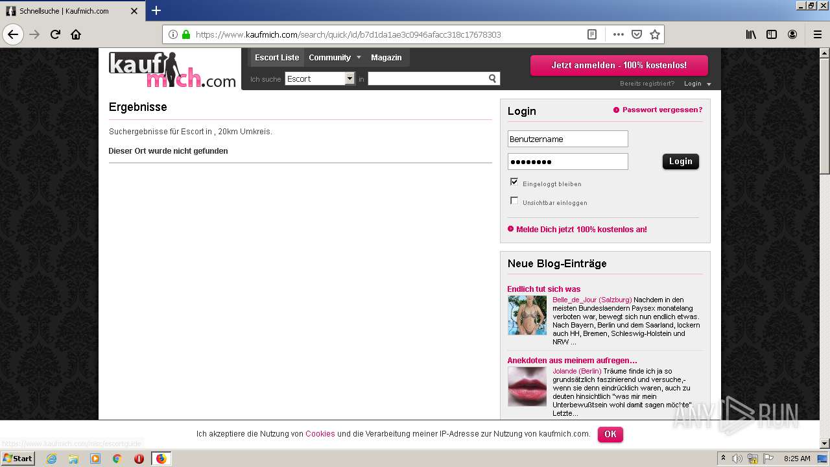This screenshot has width=830, height=467.
Task: Open the Library icon
Action: (751, 34)
